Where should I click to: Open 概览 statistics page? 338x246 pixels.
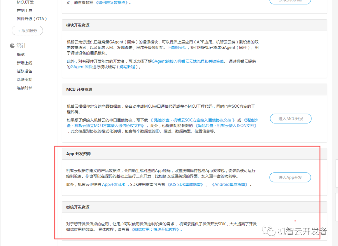pos(21,54)
